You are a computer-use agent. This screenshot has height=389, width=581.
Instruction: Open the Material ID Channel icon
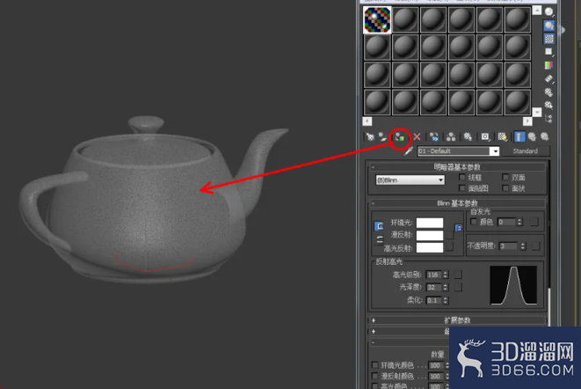[485, 137]
